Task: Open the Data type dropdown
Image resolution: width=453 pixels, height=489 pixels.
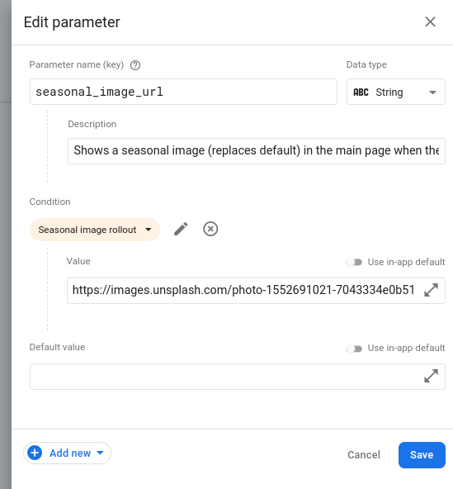Action: click(x=396, y=92)
